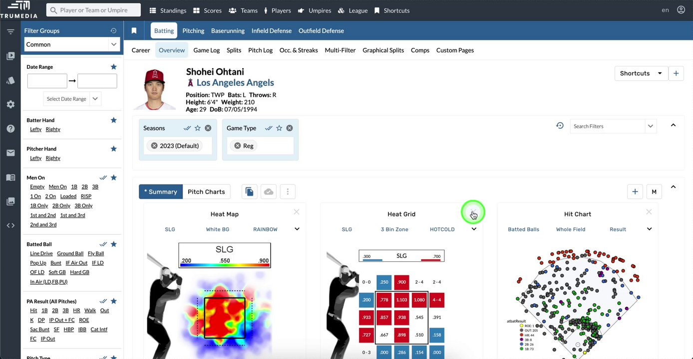Close the Heat Map panel
This screenshot has height=359, width=693.
tap(297, 212)
